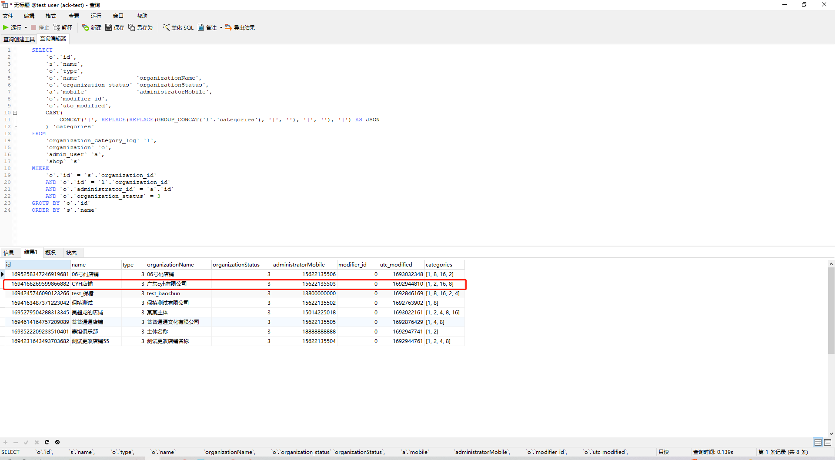Image resolution: width=835 pixels, height=460 pixels.
Task: Open the dropdown arrow next to 运行
Action: point(26,27)
